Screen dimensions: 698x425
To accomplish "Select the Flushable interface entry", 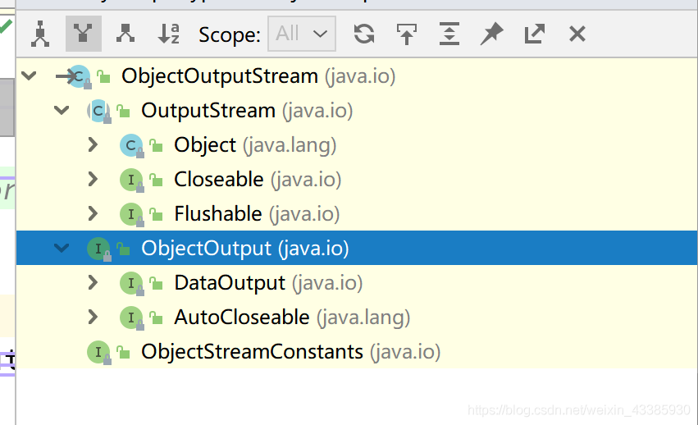I will point(217,214).
